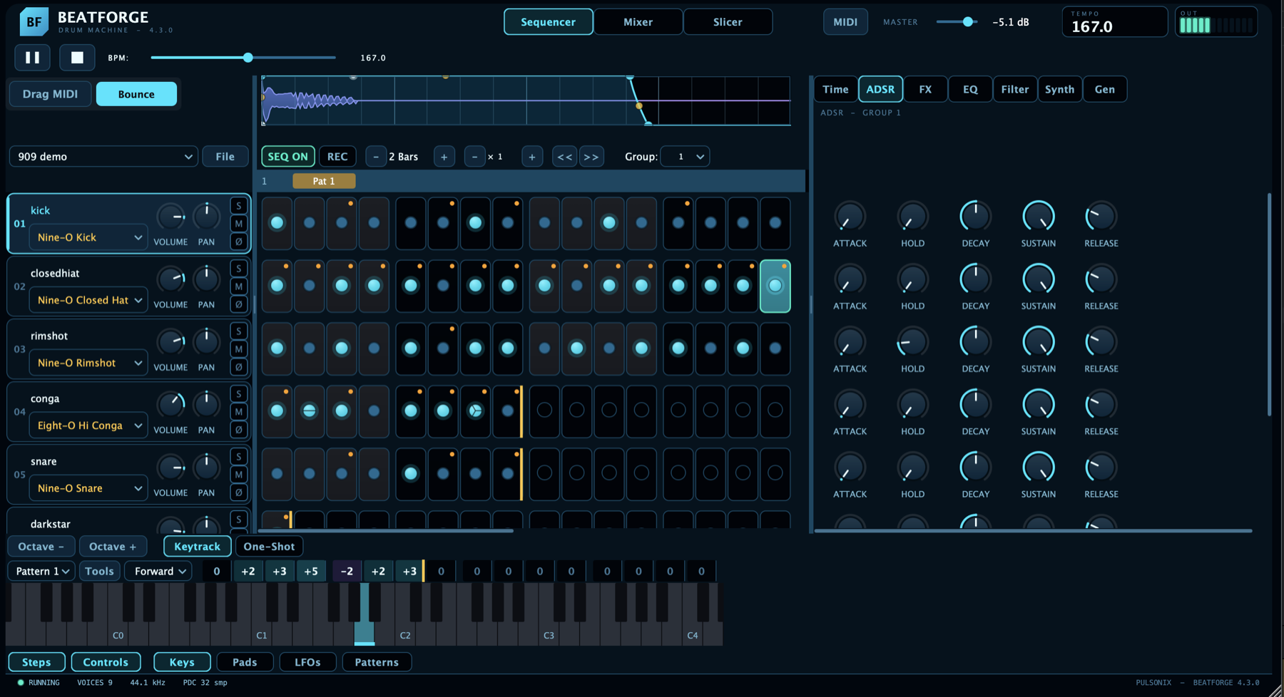Image resolution: width=1284 pixels, height=697 pixels.
Task: Click the conga Volume knob
Action: coord(170,405)
